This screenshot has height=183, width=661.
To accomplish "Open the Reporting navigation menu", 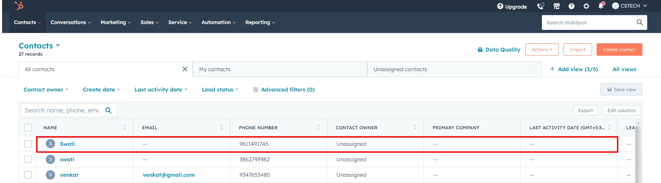I will (260, 22).
